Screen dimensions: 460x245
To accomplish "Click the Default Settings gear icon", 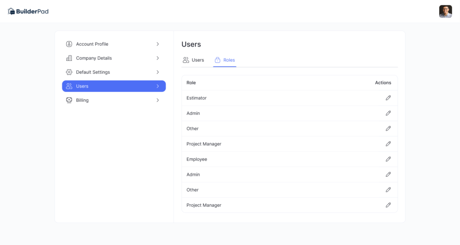I will click(69, 72).
